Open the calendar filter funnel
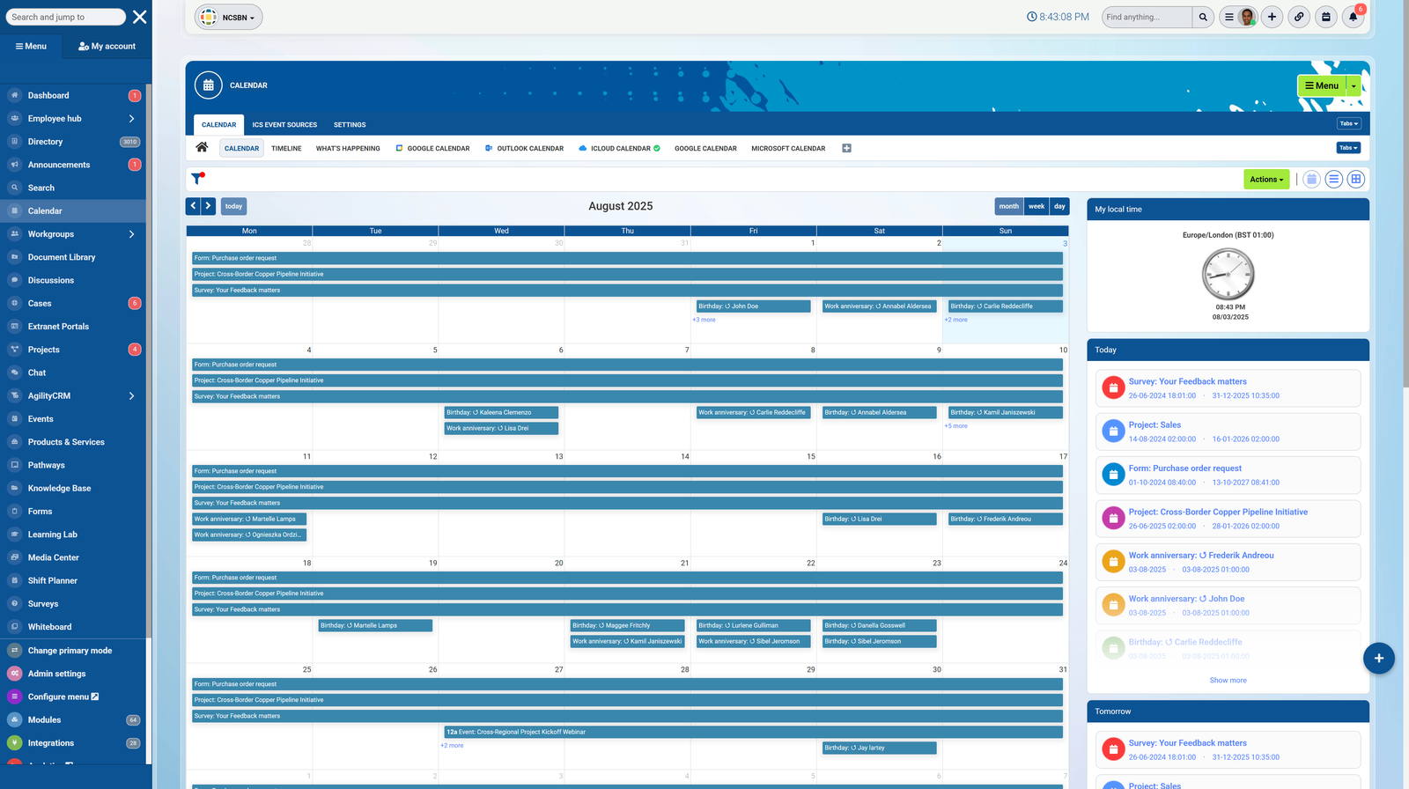Image resolution: width=1409 pixels, height=789 pixels. pos(197,179)
